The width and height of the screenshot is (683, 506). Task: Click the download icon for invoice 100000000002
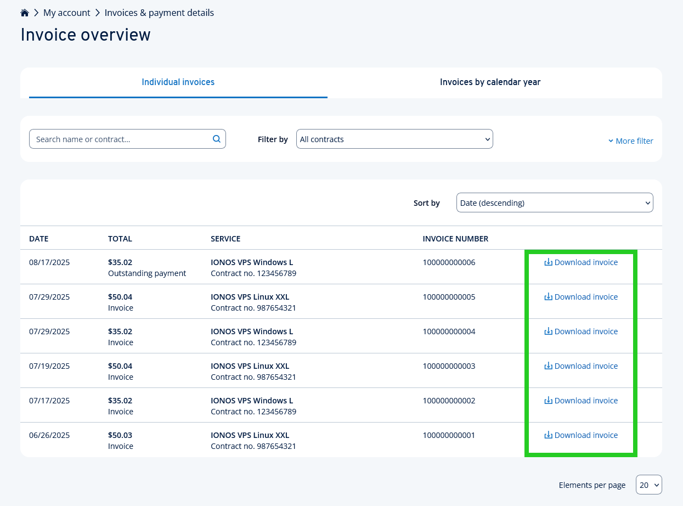click(x=548, y=401)
